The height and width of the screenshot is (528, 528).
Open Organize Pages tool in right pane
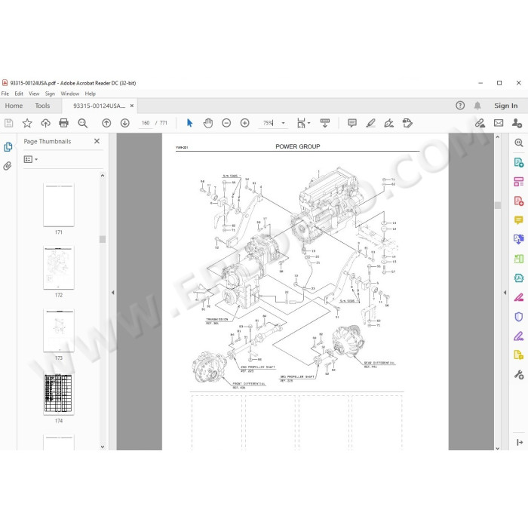[519, 182]
